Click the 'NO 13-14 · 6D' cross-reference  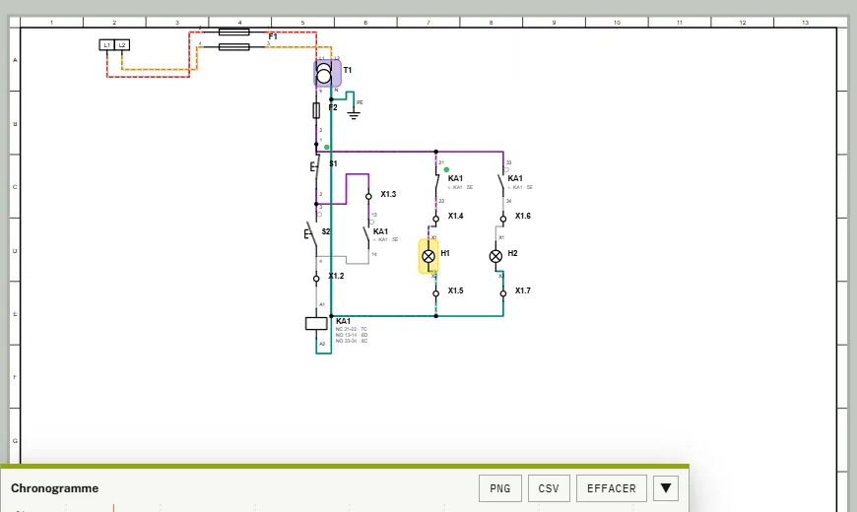352,335
